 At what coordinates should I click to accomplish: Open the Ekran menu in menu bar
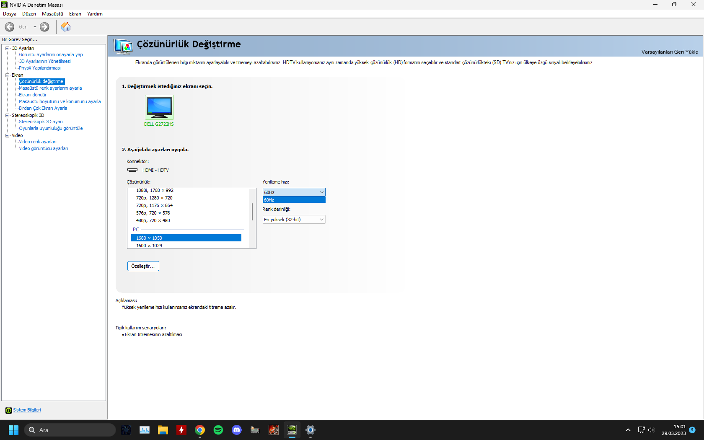click(75, 14)
